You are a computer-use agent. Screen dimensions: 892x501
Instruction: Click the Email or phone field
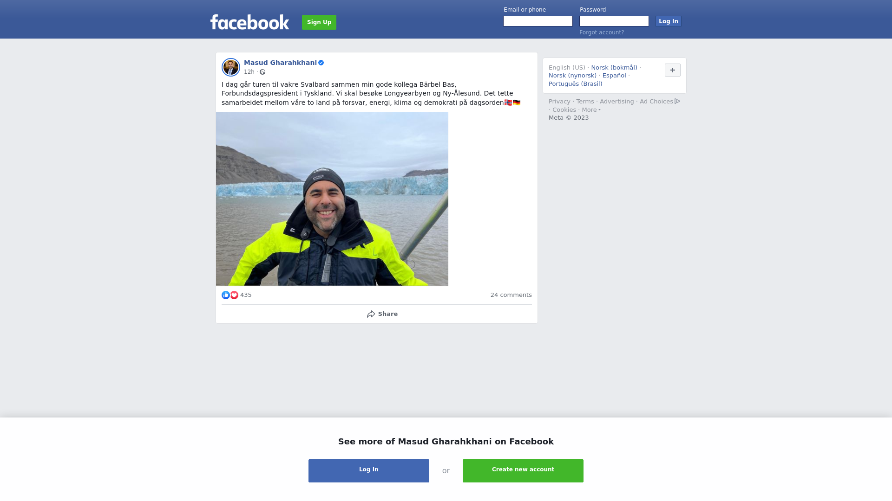pos(538,21)
